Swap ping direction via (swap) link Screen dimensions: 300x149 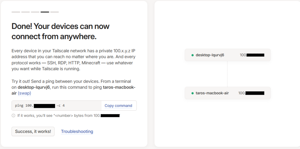click(24, 93)
